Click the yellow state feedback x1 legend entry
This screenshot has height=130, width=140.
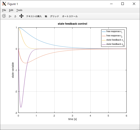113,40
